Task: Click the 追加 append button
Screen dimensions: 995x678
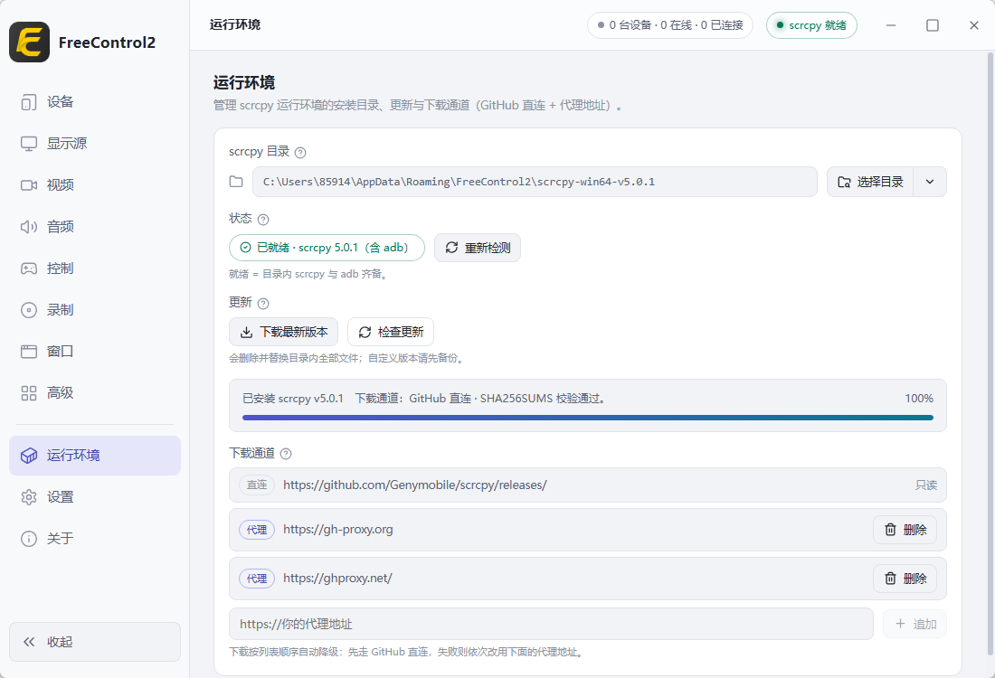Action: [915, 624]
